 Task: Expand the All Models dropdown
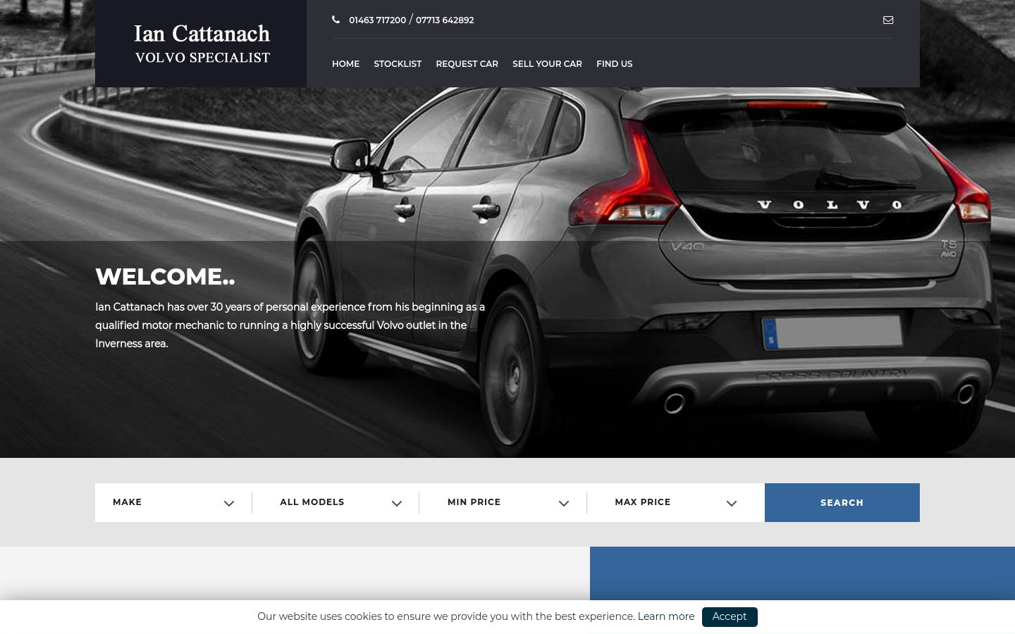(336, 502)
